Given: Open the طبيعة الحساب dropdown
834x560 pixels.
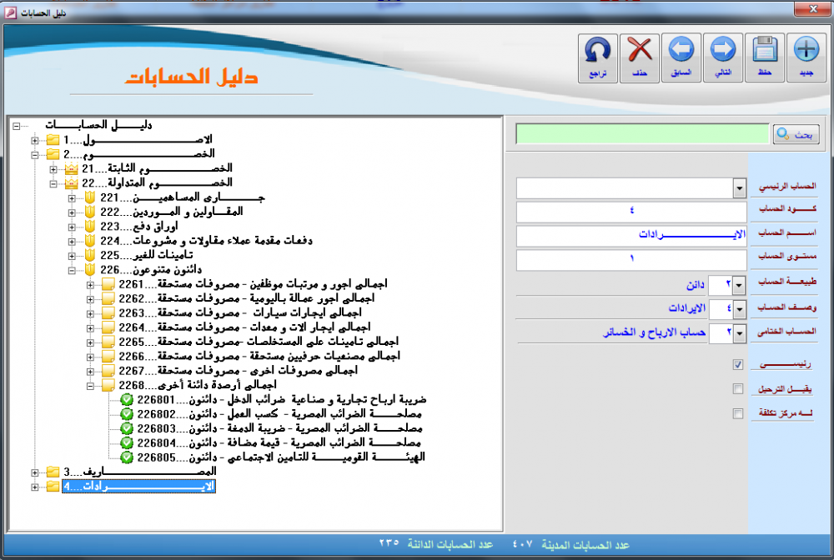Looking at the screenshot, I should (x=739, y=285).
